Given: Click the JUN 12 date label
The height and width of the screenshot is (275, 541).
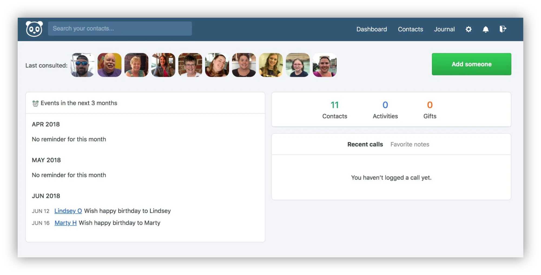Looking at the screenshot, I should [41, 211].
